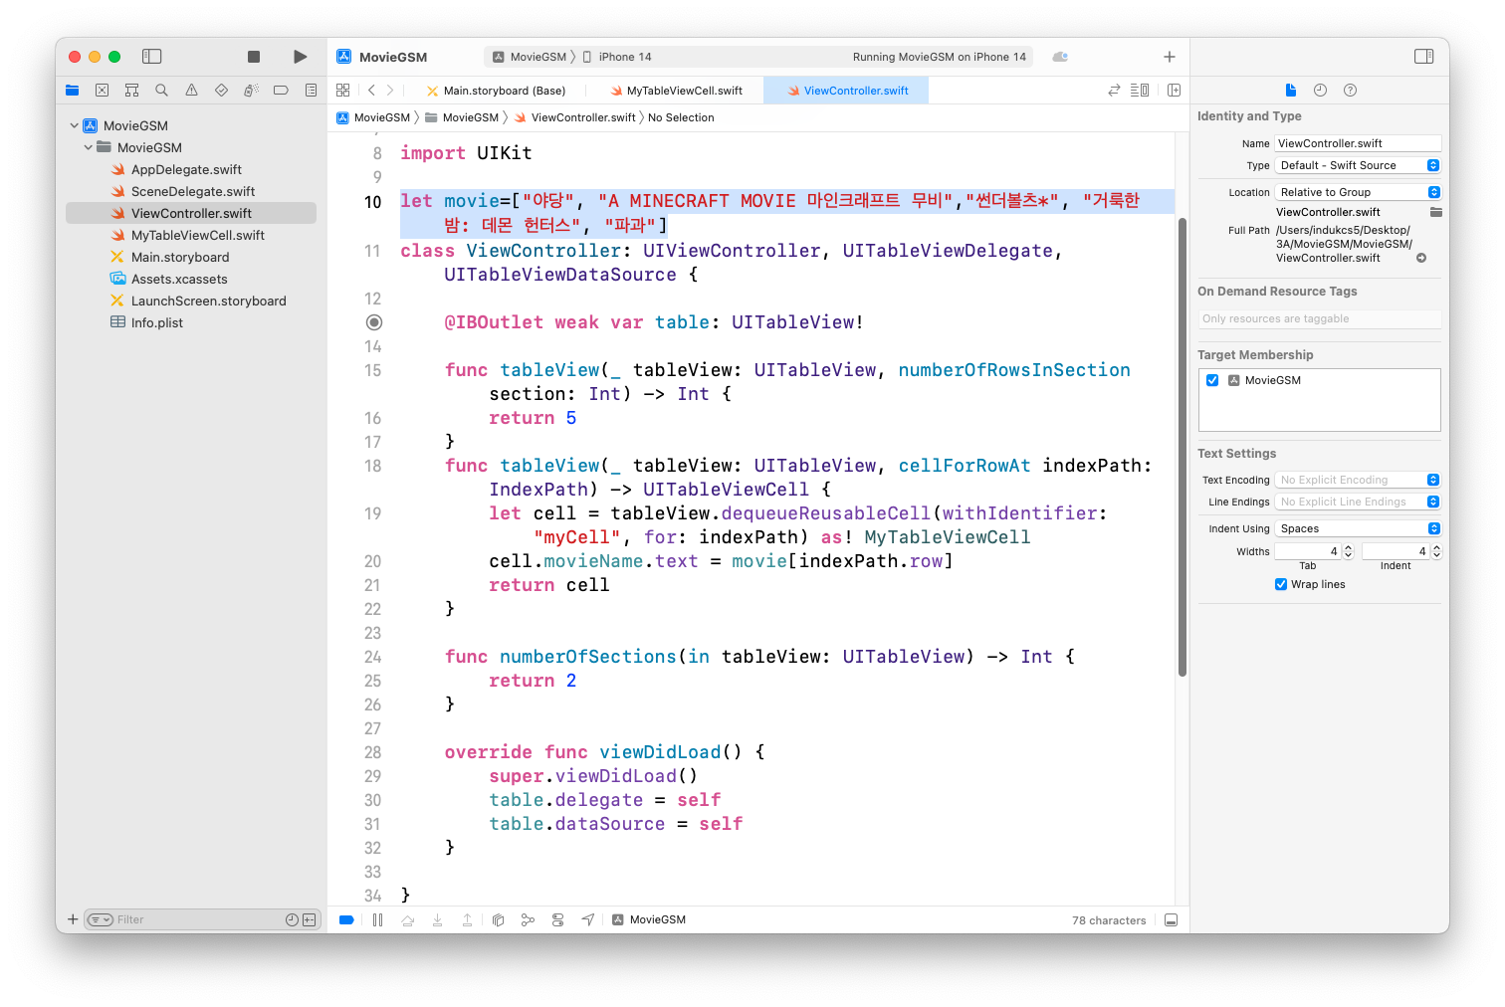Screen dimensions: 1505x1007
Task: Open the Symbol navigator
Action: 131,91
